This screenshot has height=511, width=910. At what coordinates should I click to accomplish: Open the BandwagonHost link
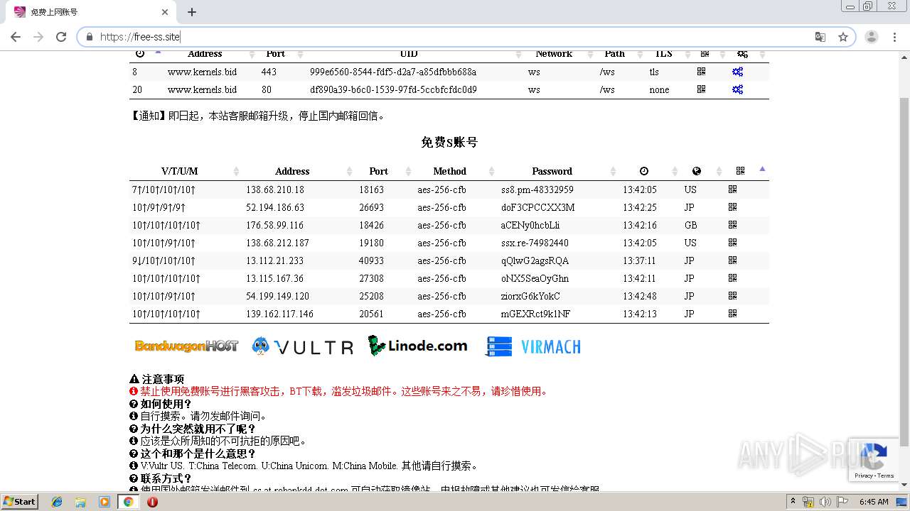(x=186, y=346)
